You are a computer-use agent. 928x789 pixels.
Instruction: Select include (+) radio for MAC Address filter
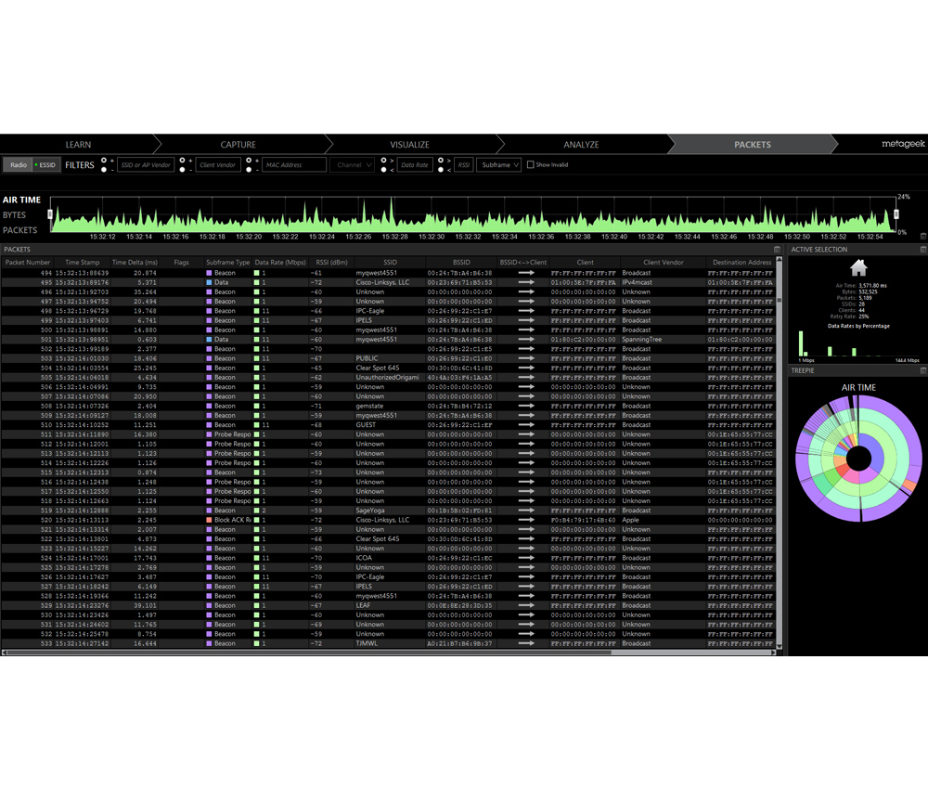249,161
